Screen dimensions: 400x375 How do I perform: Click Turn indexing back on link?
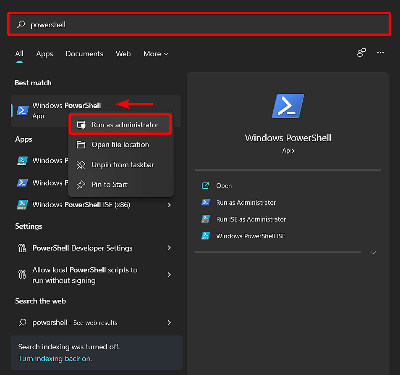click(x=55, y=359)
